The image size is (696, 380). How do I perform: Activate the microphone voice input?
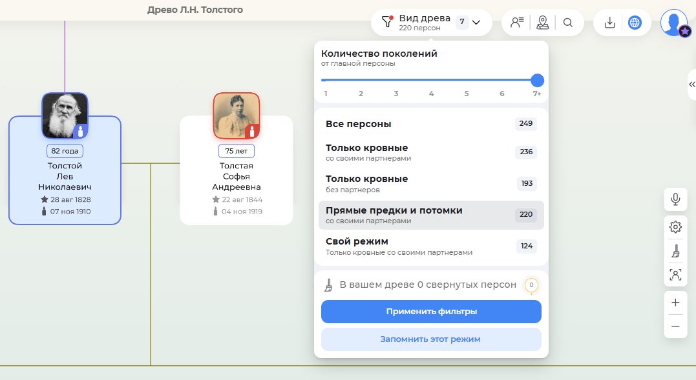tap(675, 199)
